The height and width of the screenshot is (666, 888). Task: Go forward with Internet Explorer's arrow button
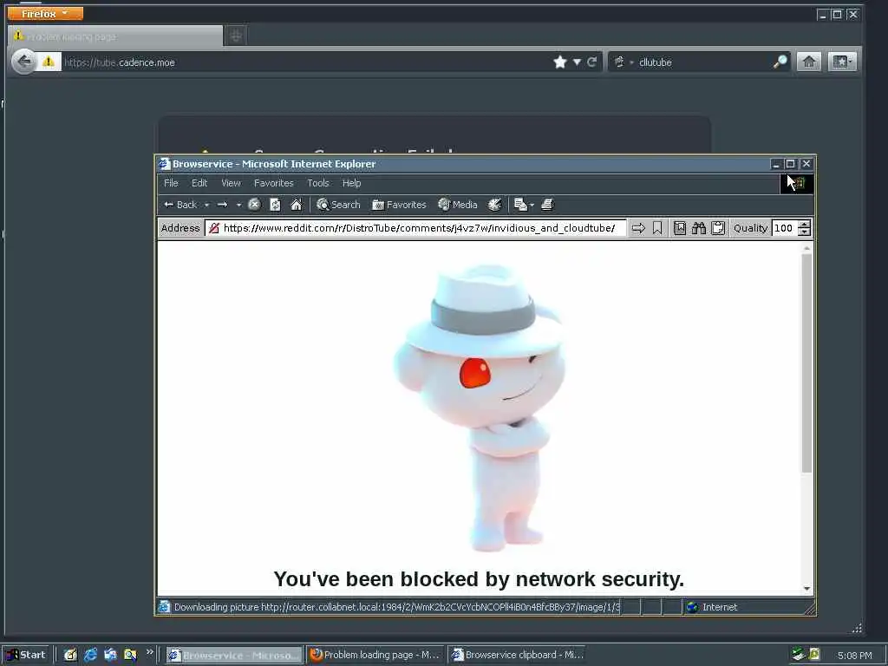coord(223,205)
